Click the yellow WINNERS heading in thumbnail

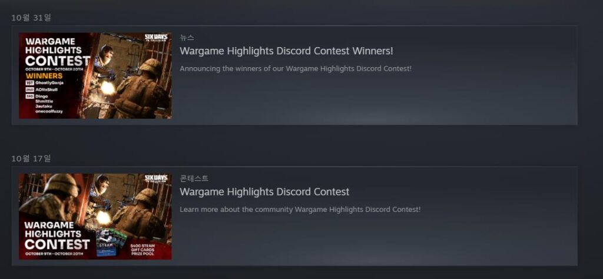(x=44, y=76)
